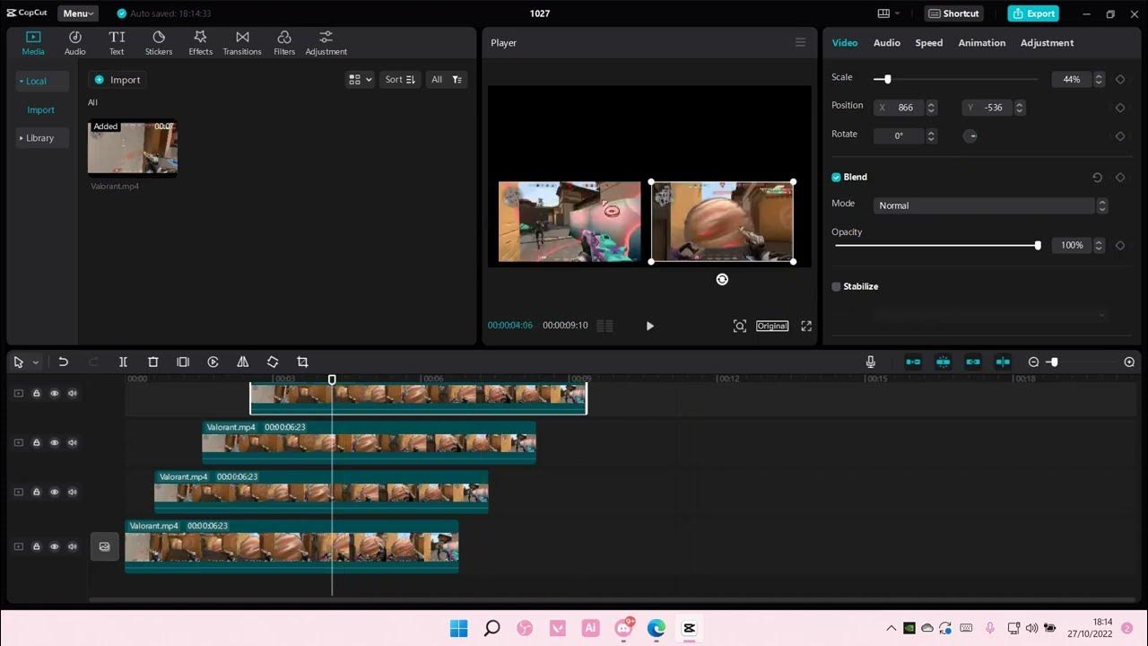Open the Effects tab
The height and width of the screenshot is (646, 1148).
pos(200,42)
